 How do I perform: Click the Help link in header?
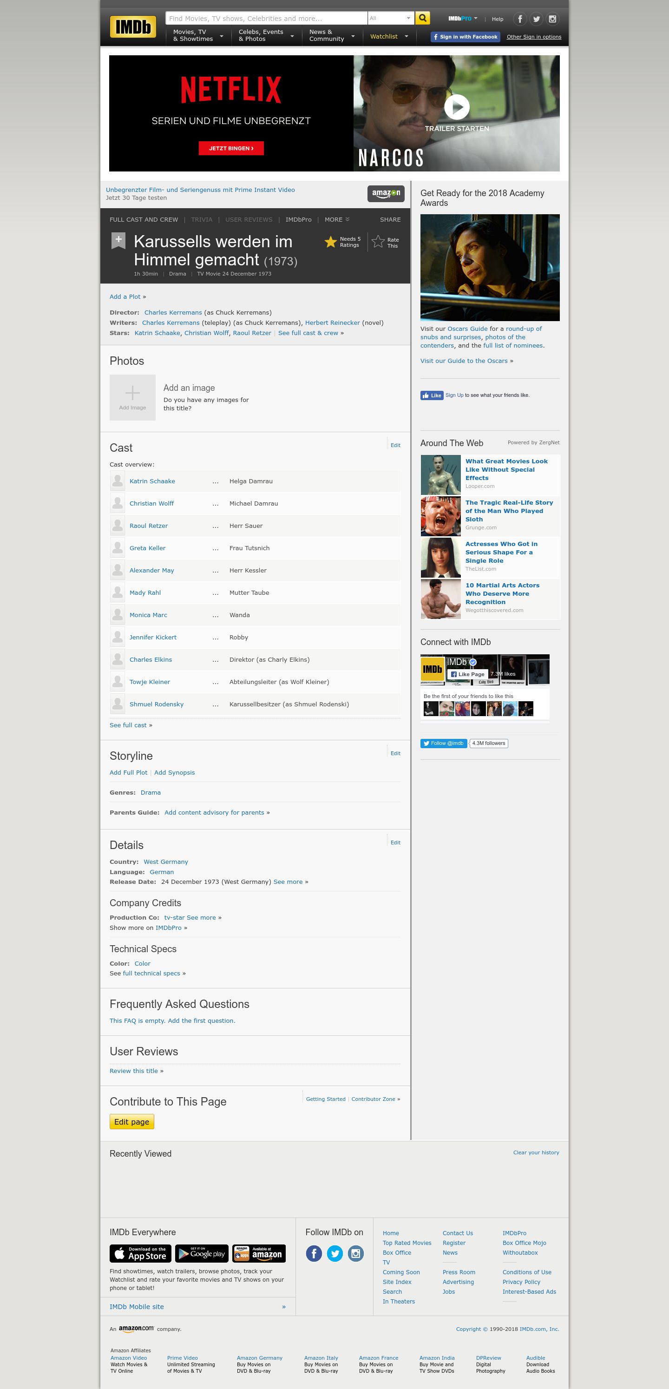pyautogui.click(x=498, y=19)
